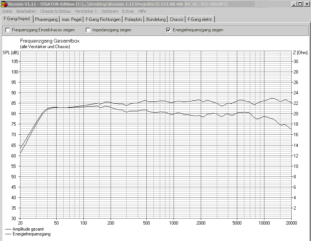Switch to the Phasengang tab

pyautogui.click(x=46, y=19)
